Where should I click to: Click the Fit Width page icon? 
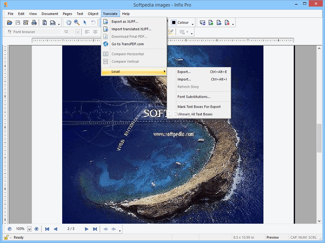pyautogui.click(x=53, y=22)
